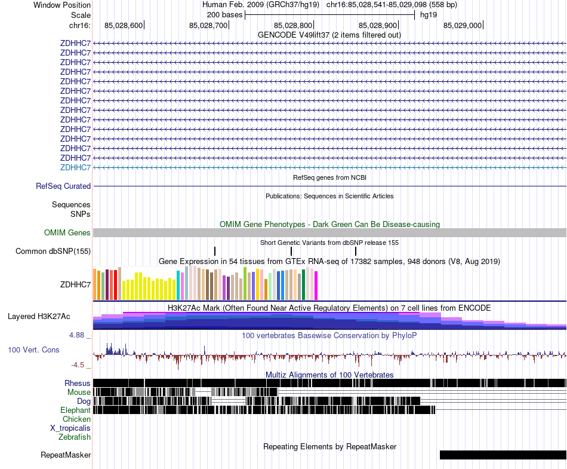Click the chr16:85,028,541-85,029,098 (558 bp) position text
567x469 pixels.
pos(392,5)
